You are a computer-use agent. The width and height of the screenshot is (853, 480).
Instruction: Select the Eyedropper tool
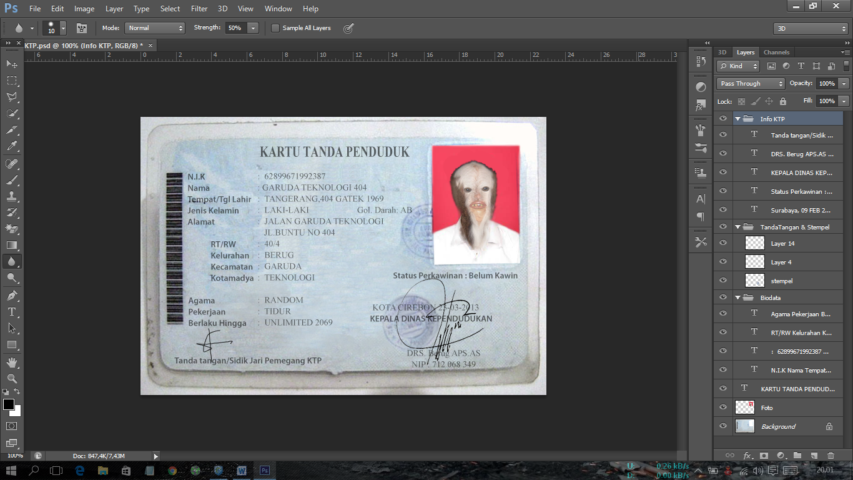point(12,147)
